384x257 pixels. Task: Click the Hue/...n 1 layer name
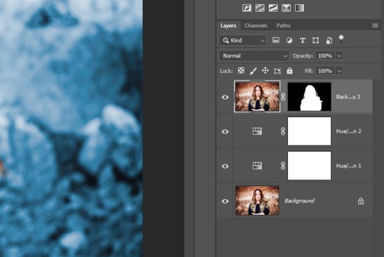(x=349, y=166)
